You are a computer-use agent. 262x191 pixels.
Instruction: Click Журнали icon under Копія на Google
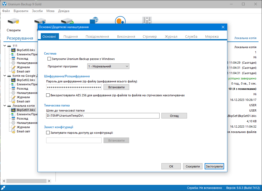click(x=13, y=97)
